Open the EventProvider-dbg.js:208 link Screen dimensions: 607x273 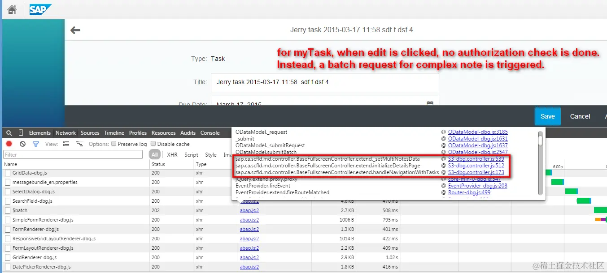pyautogui.click(x=478, y=186)
